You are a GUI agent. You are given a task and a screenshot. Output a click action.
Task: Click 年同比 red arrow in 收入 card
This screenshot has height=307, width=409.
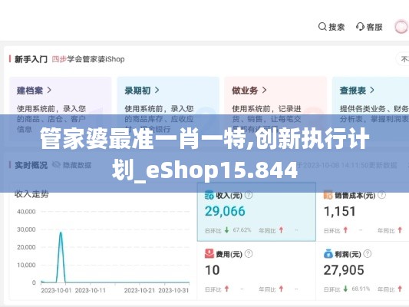(281, 230)
